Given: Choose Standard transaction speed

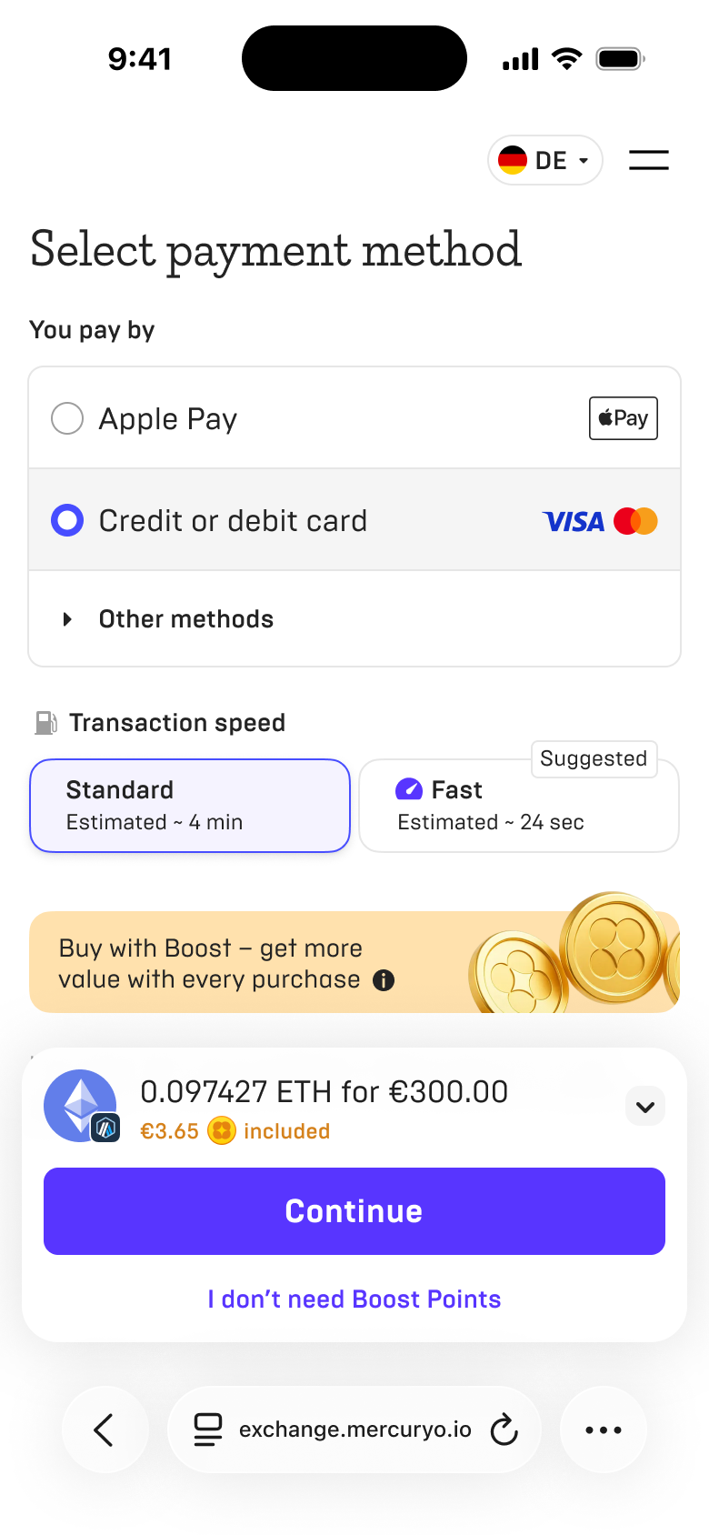Looking at the screenshot, I should 190,806.
